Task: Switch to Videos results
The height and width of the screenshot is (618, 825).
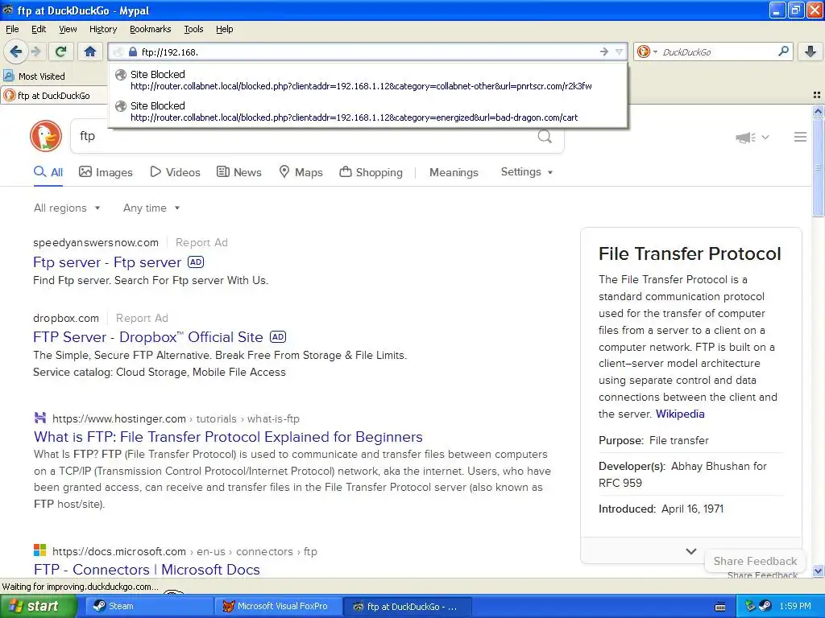Action: click(175, 172)
